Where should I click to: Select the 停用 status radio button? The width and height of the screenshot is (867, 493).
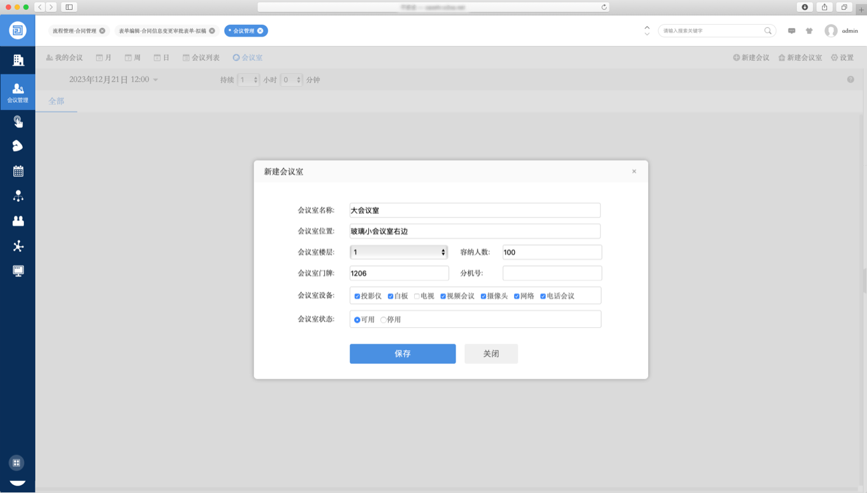383,320
